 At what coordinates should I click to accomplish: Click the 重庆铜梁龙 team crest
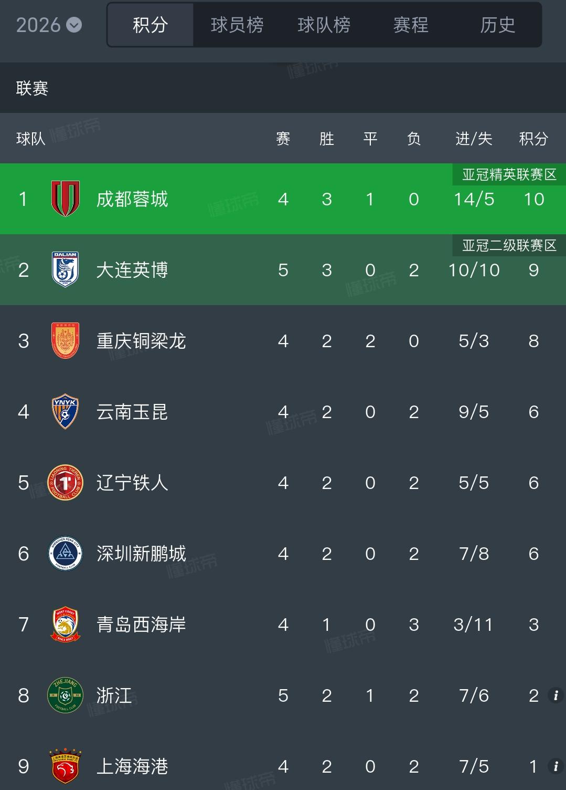pos(66,340)
